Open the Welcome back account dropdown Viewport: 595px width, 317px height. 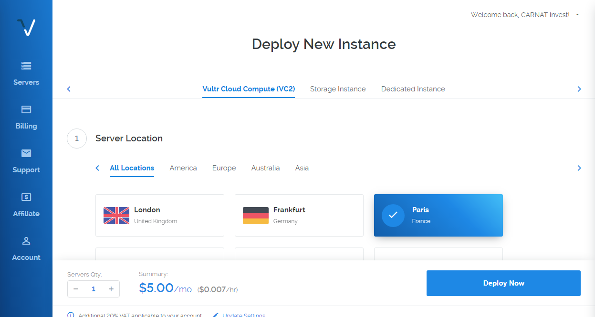(x=525, y=15)
